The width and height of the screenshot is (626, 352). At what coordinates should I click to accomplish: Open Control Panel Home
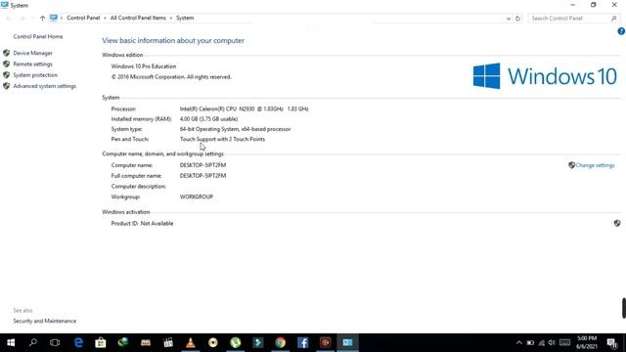tap(38, 36)
